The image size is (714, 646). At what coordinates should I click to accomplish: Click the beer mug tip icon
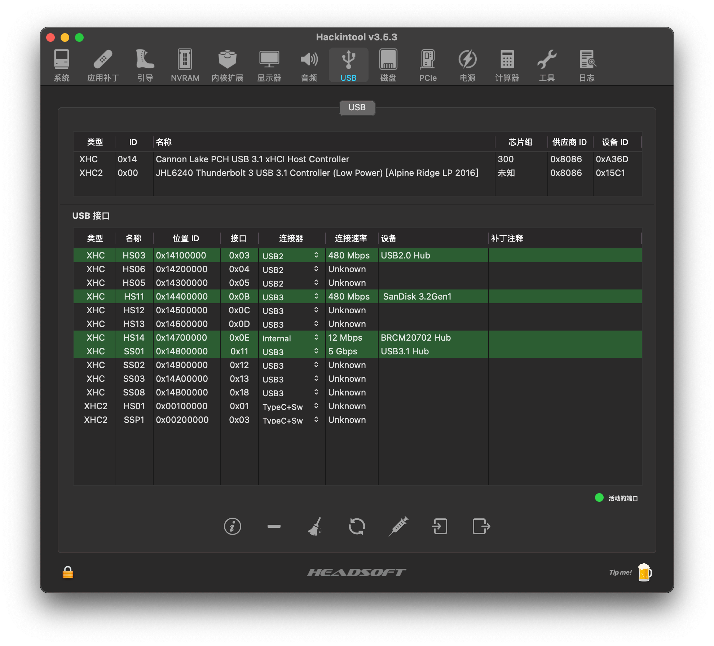pyautogui.click(x=644, y=572)
